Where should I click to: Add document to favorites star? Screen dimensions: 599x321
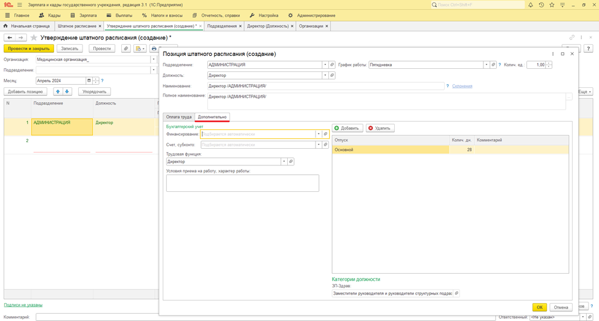pyautogui.click(x=34, y=38)
